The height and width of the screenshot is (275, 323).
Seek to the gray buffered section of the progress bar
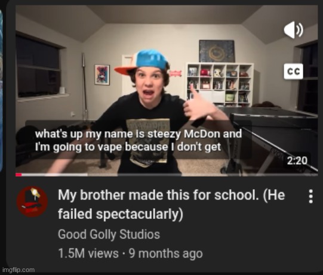[x=54, y=175]
